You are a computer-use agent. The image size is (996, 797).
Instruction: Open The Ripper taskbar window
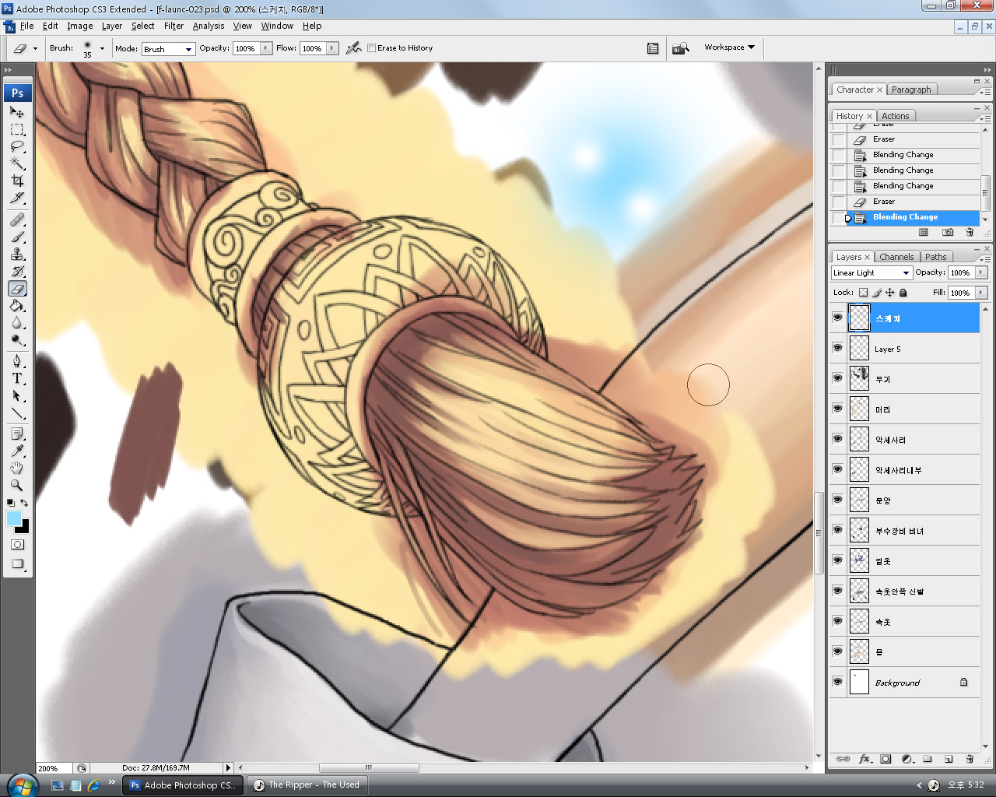(x=306, y=785)
